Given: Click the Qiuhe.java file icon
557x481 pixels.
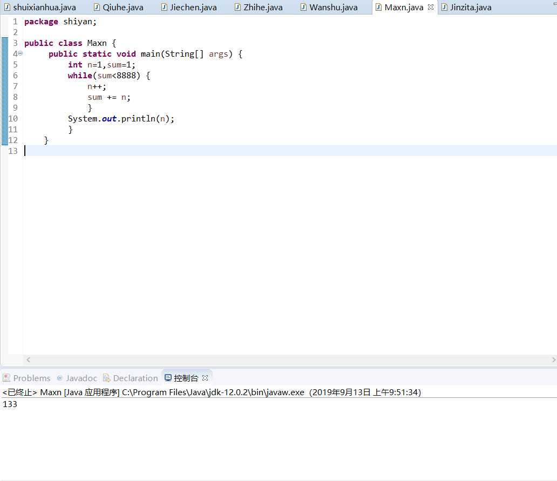Looking at the screenshot, I should (x=97, y=7).
